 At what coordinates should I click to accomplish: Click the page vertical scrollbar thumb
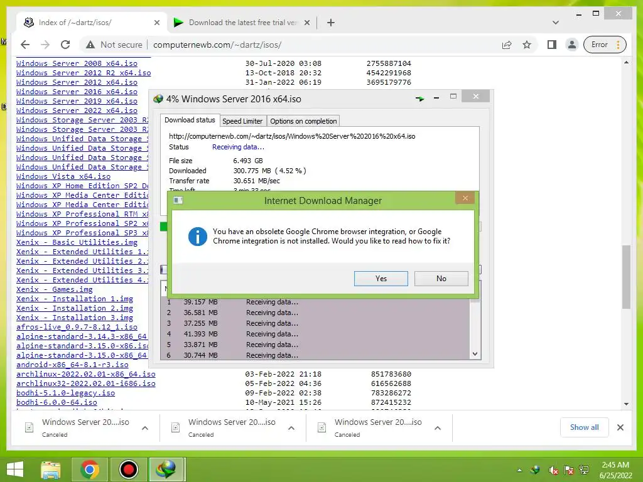coord(626,277)
